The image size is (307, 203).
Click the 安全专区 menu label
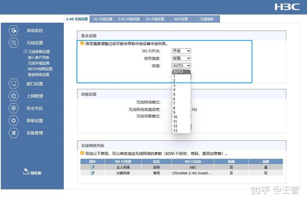click(35, 108)
